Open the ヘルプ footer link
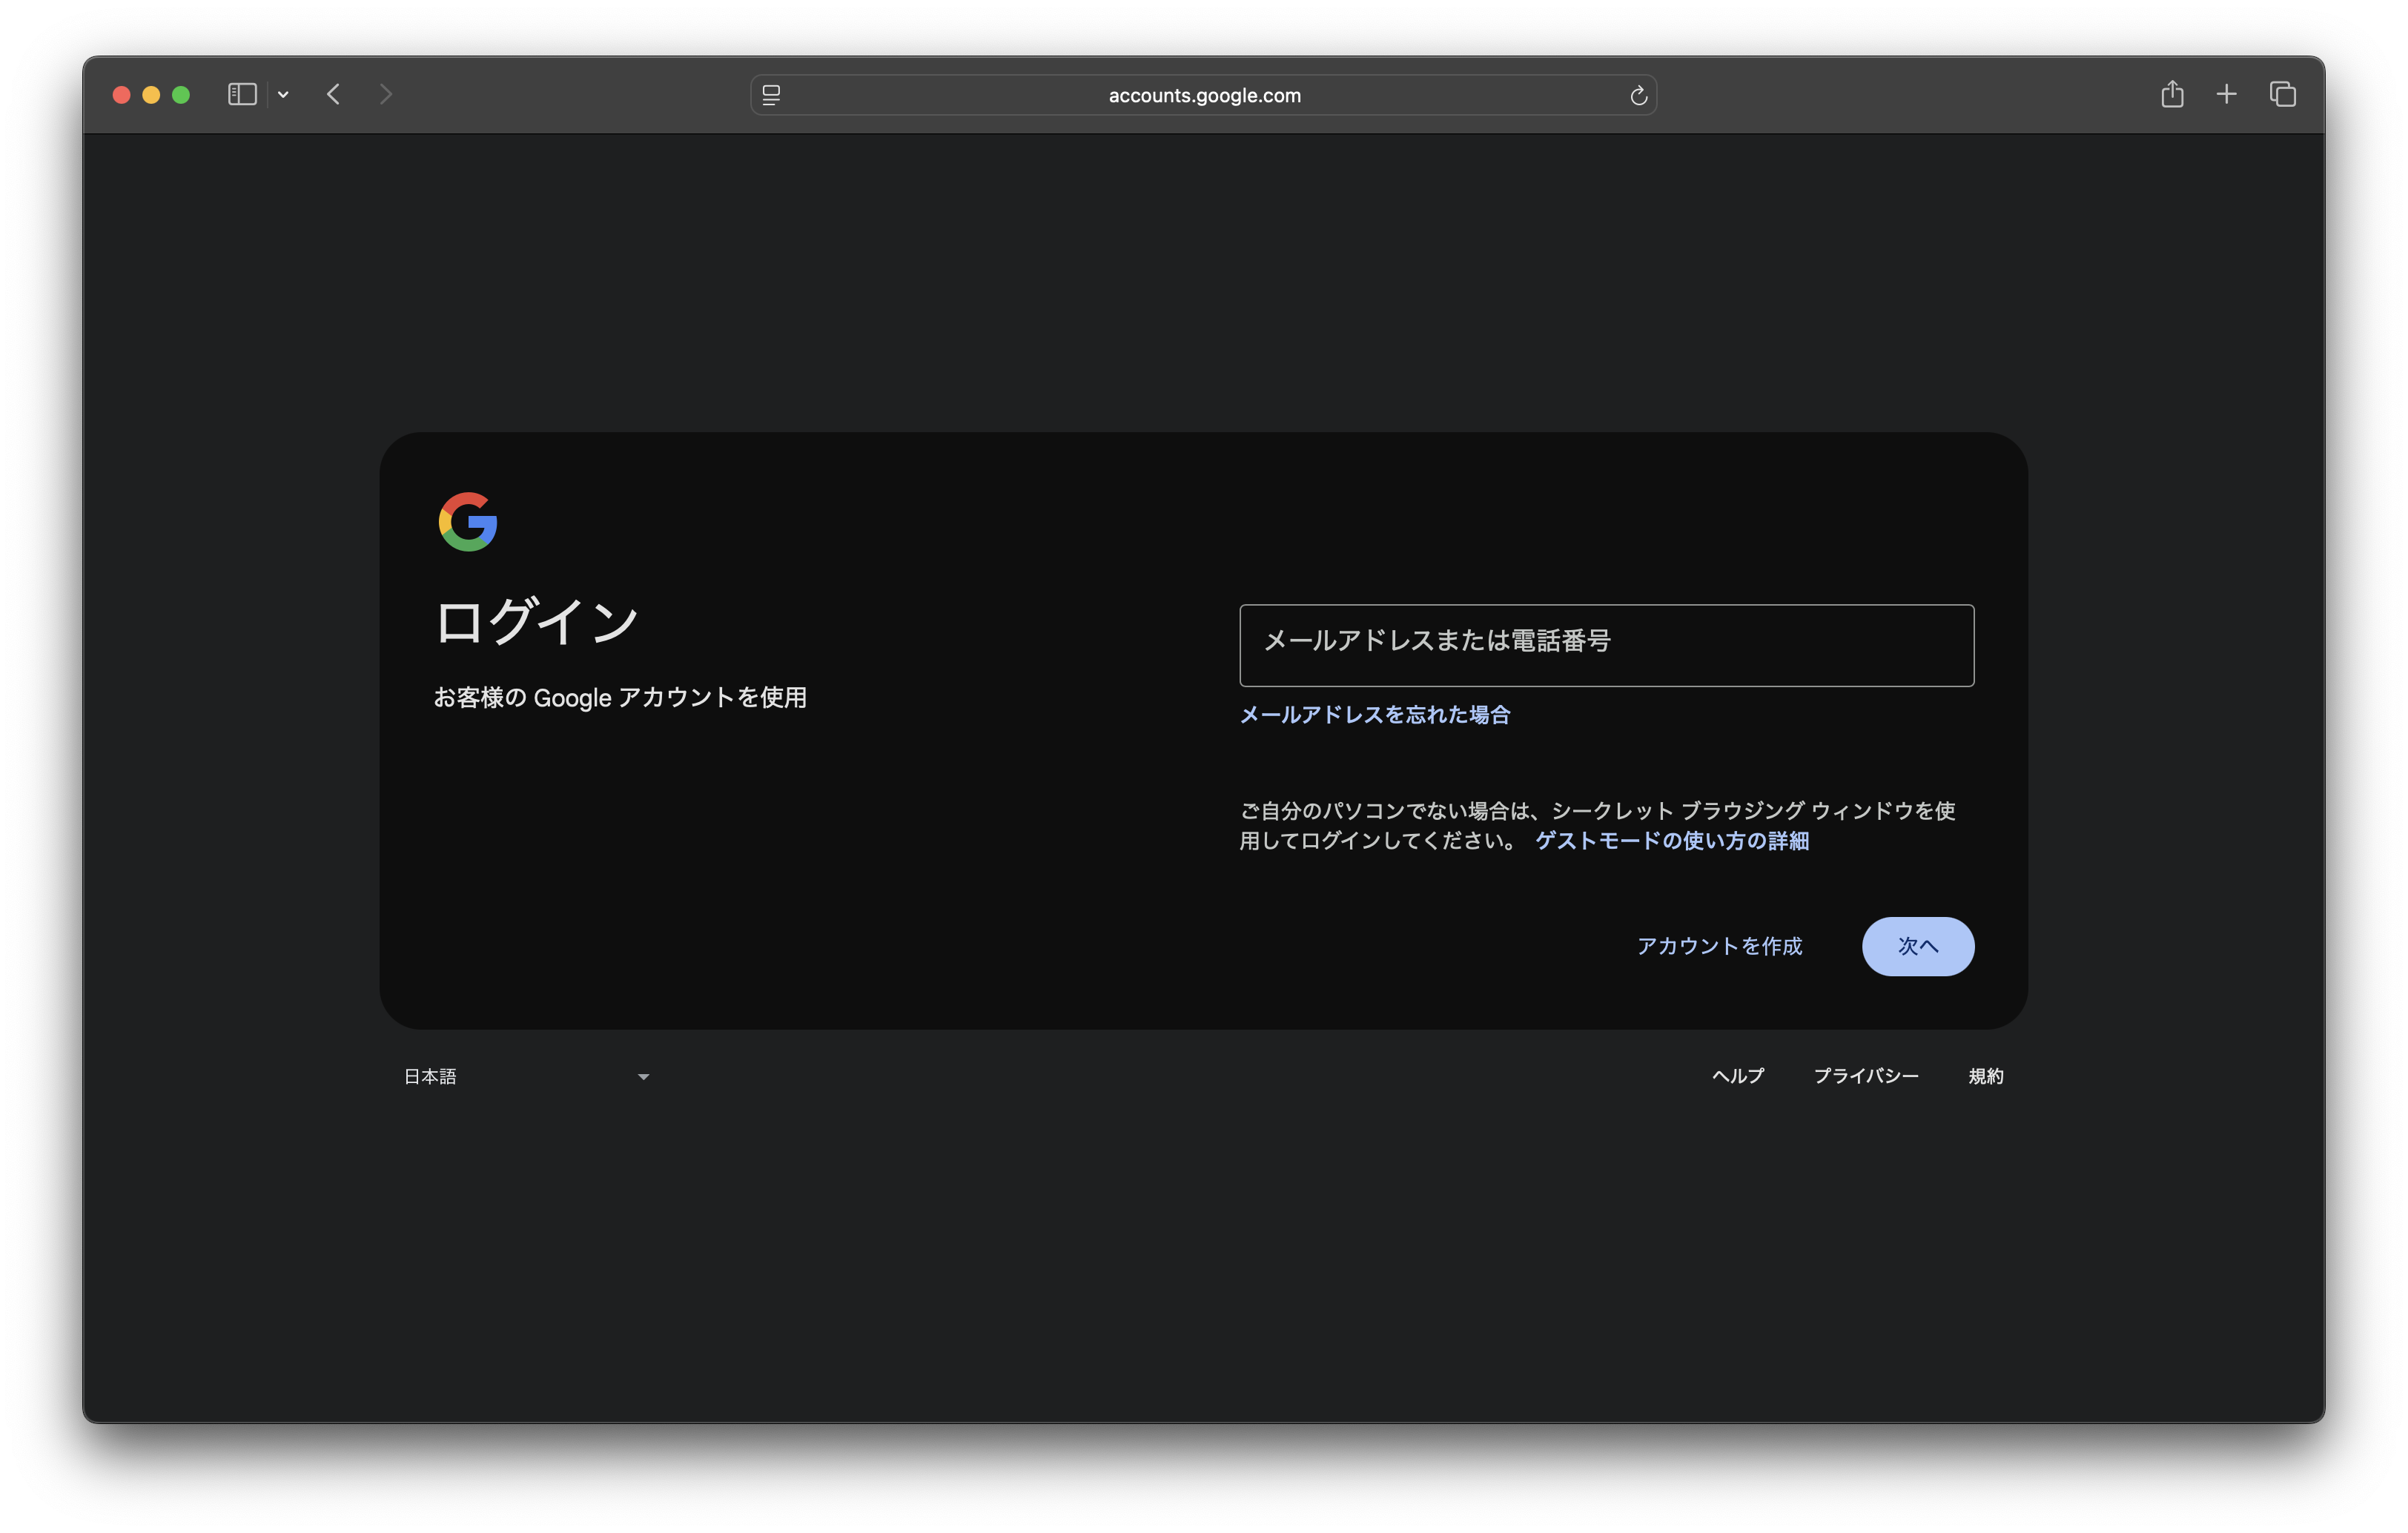Viewport: 2408px width, 1533px height. click(x=1737, y=1076)
